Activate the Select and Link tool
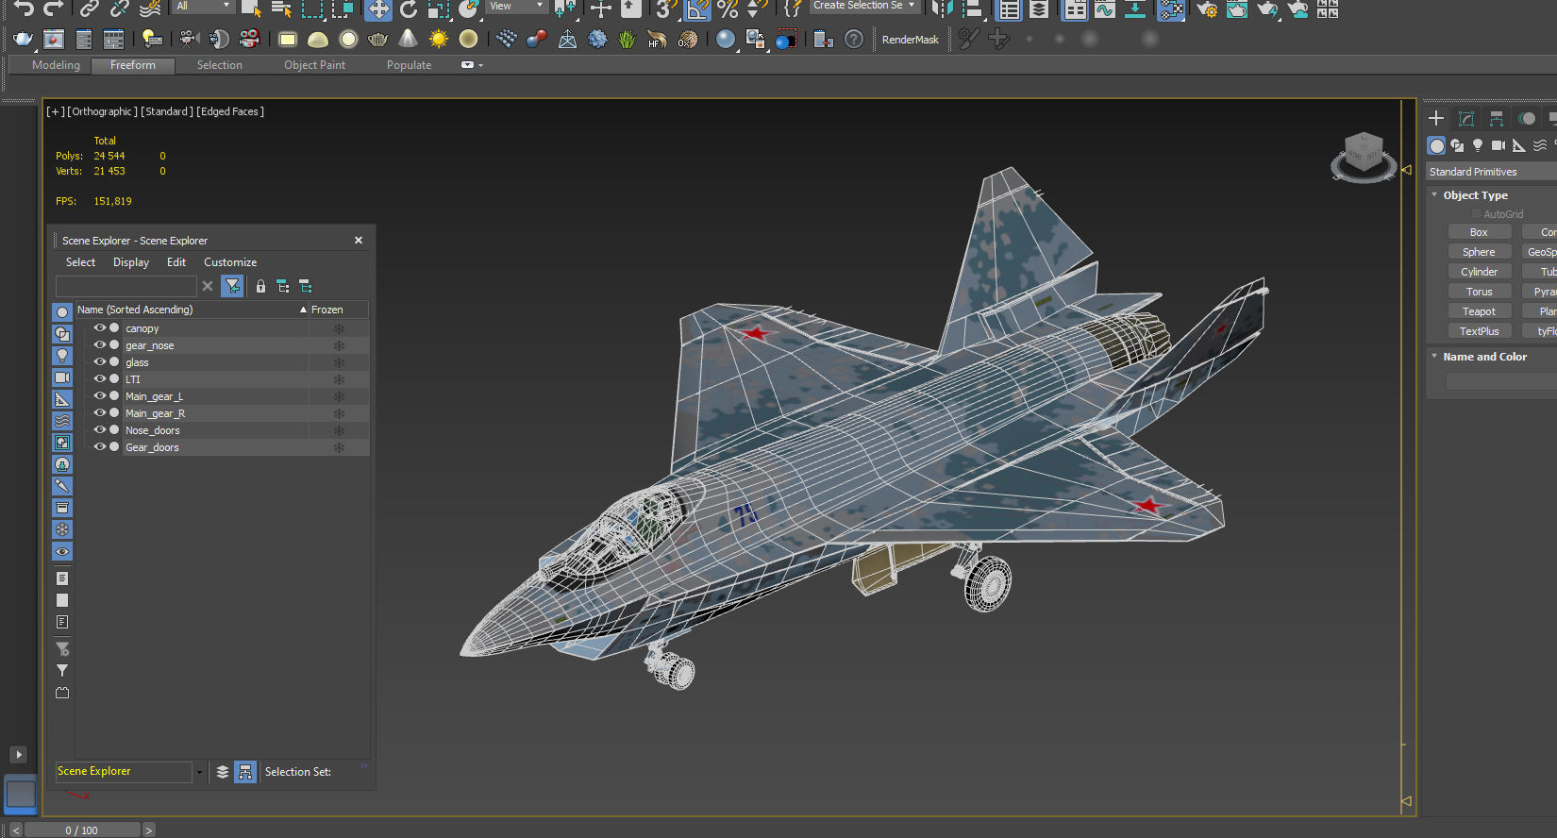The image size is (1557, 838). 89,8
